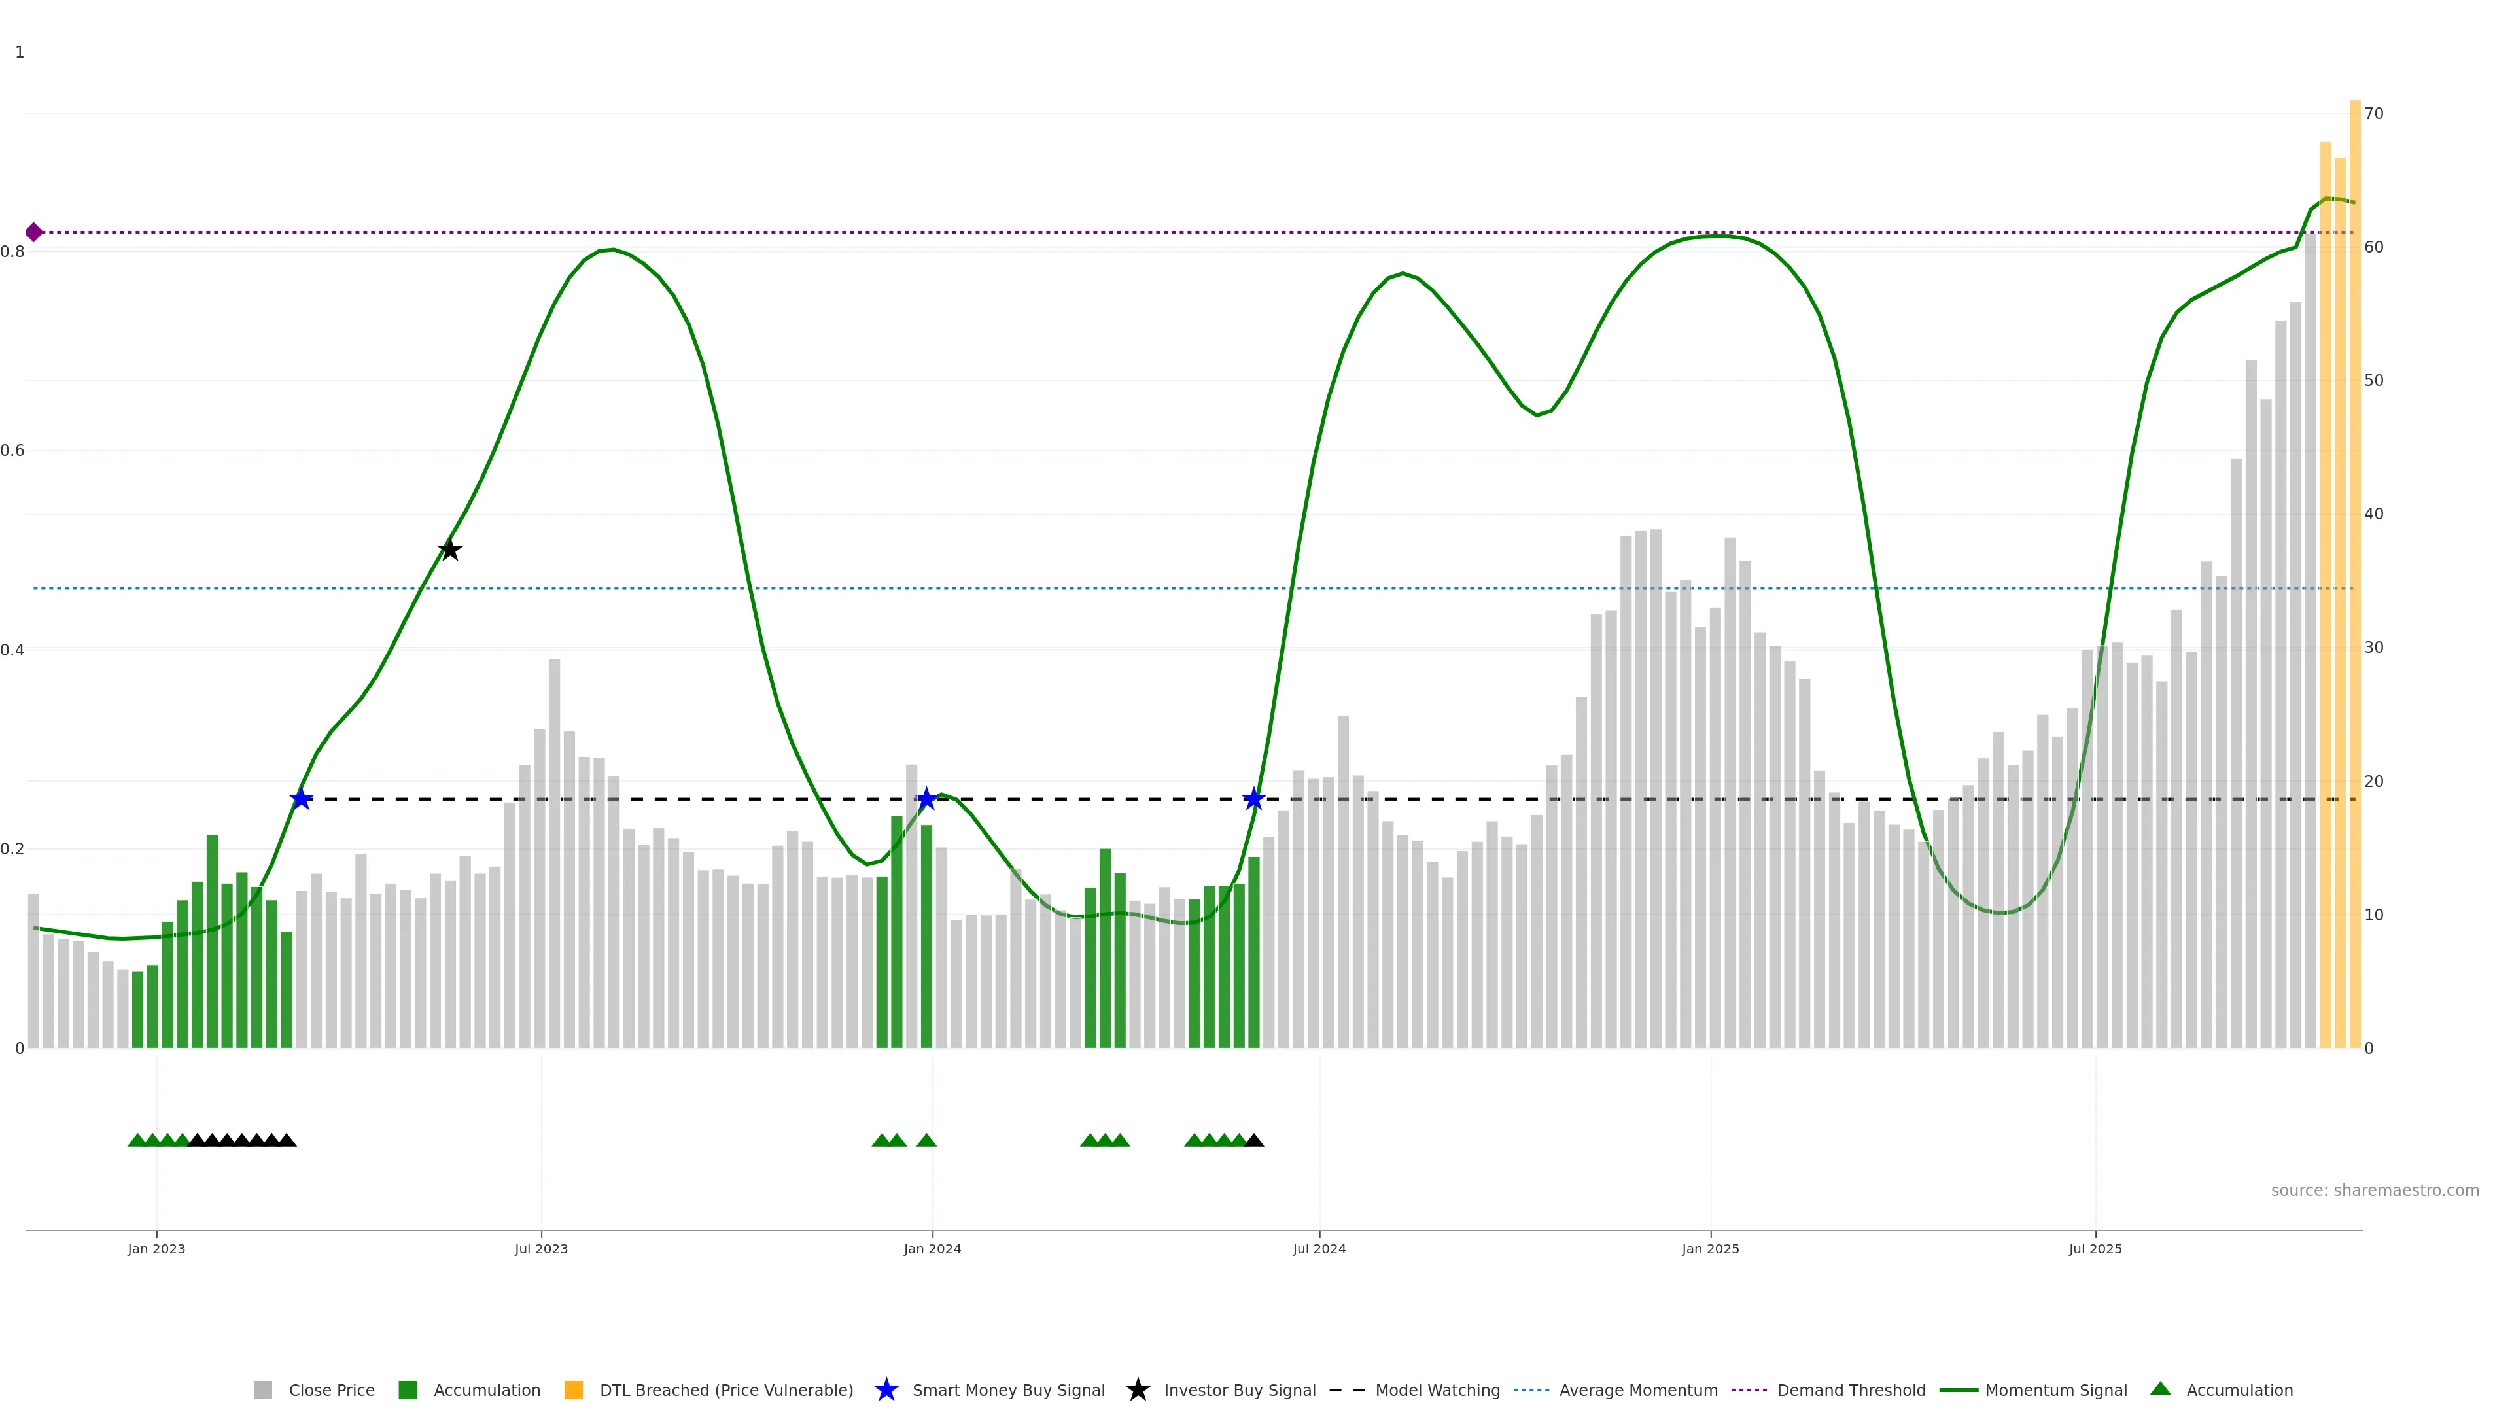
Task: Click the blue star before Jul 2024
Action: click(1254, 799)
